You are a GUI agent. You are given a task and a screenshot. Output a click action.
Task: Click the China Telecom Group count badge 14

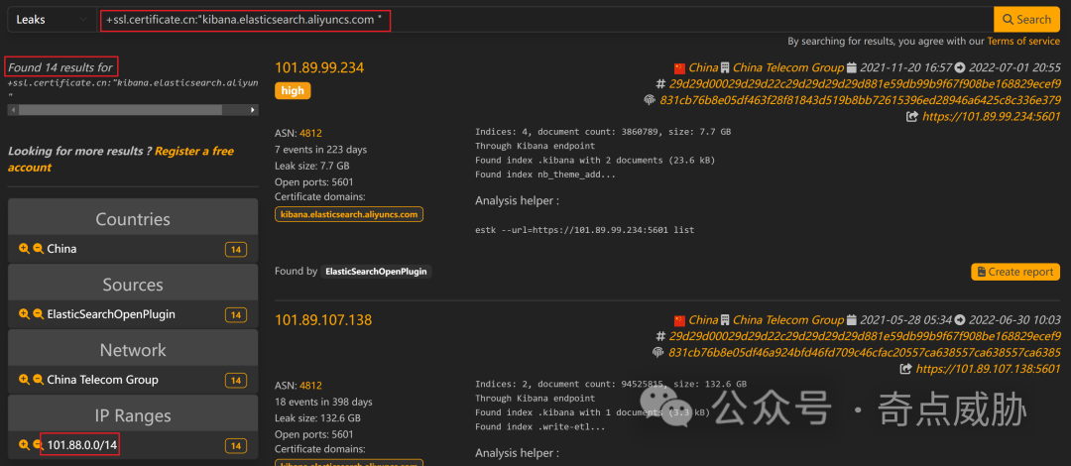pyautogui.click(x=236, y=380)
